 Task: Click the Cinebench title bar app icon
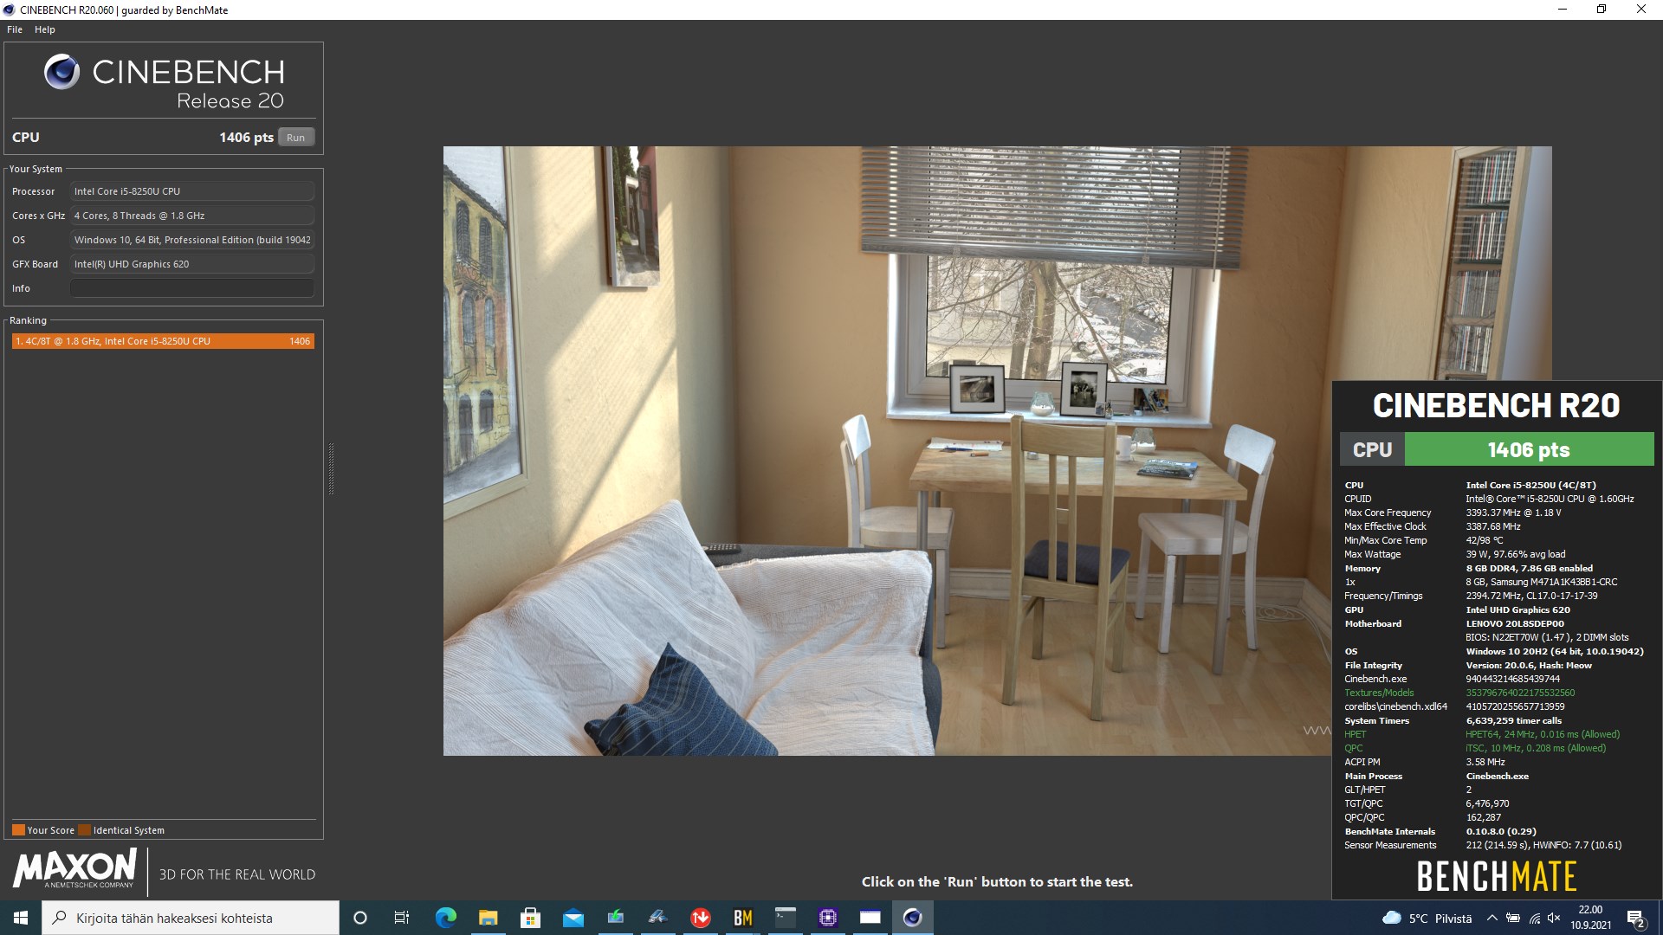[9, 10]
